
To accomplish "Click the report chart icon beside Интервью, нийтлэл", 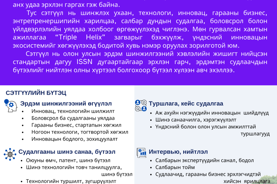I will point(141,153).
